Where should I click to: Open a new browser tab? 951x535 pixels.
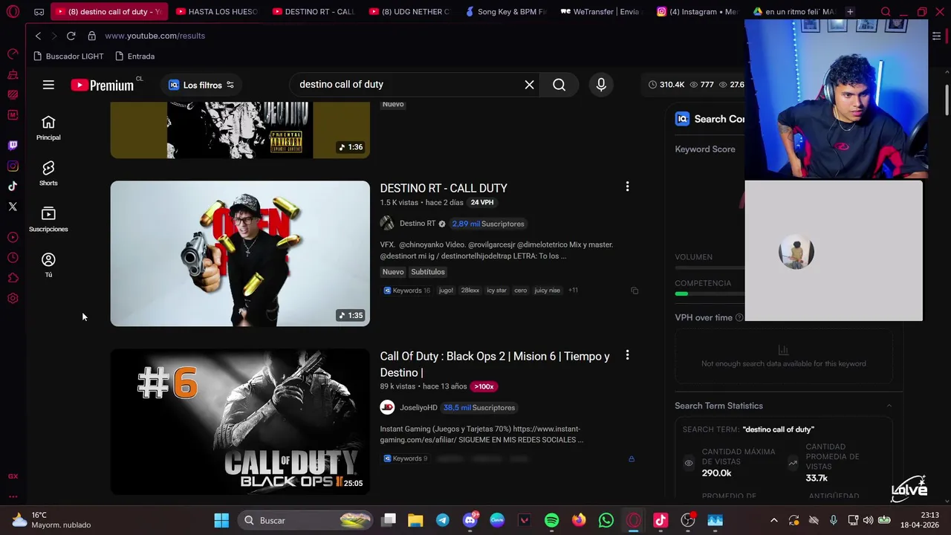tap(850, 12)
